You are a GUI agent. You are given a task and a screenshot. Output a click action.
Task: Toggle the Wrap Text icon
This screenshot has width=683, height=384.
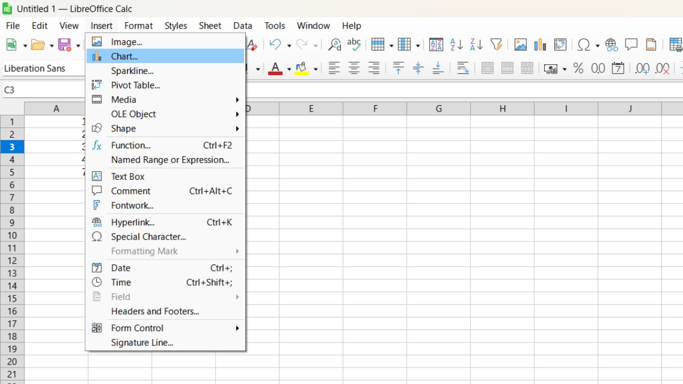463,68
